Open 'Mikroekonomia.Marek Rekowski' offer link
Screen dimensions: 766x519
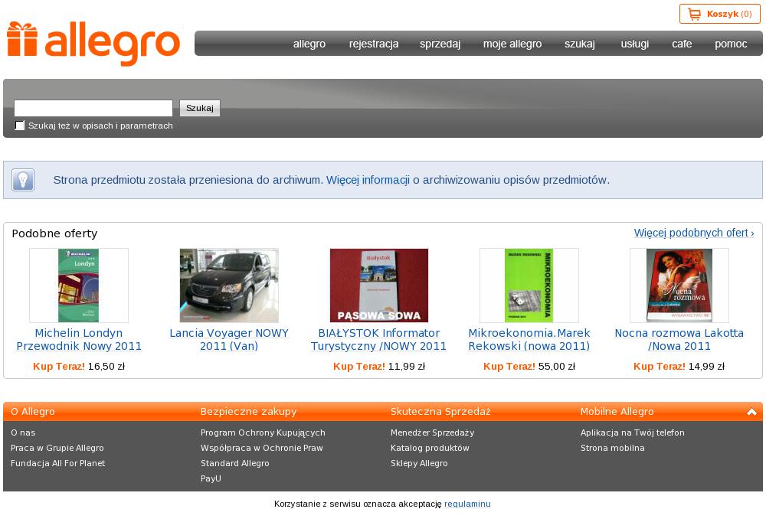[529, 339]
